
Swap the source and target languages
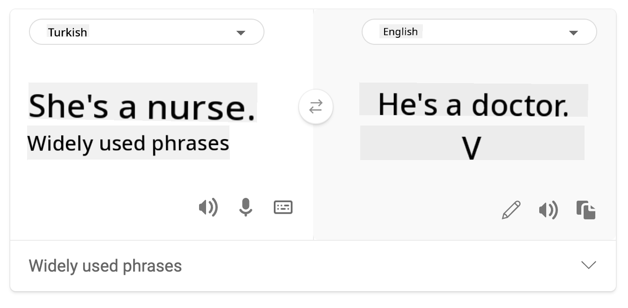click(316, 107)
